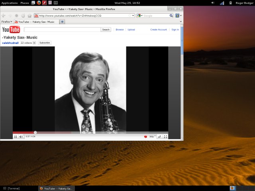Open the Applications menu in the top panel
The width and height of the screenshot is (255, 191).
[10, 3]
